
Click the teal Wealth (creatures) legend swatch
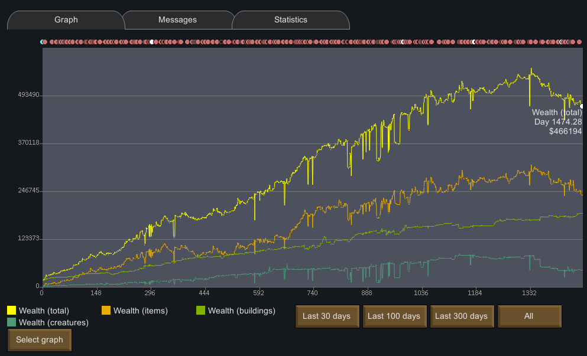click(x=12, y=322)
